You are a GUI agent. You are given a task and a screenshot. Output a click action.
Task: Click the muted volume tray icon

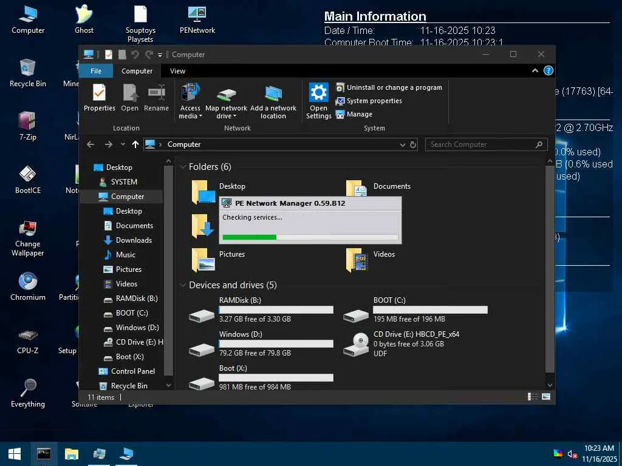[572, 454]
